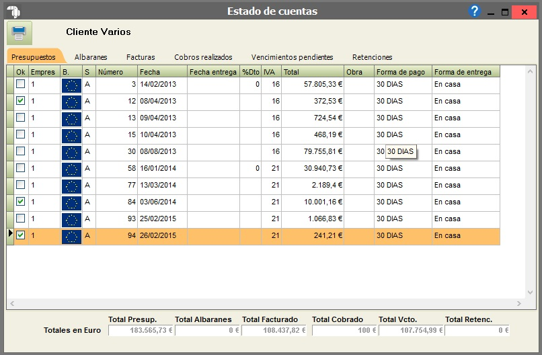
Task: Open the Cobros realizados tab
Action: click(203, 57)
